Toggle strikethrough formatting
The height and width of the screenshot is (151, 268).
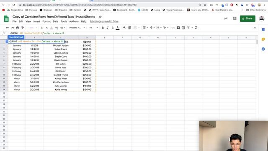coord(113,28)
